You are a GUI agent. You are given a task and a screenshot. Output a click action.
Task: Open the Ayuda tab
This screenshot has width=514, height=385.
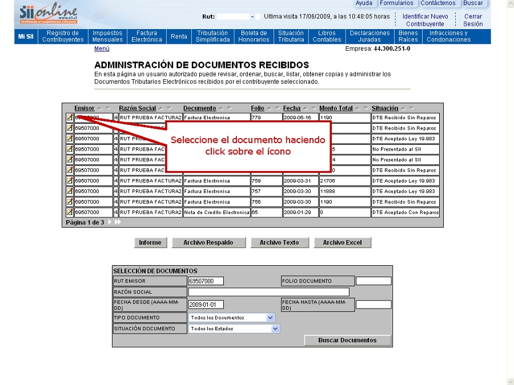(x=364, y=3)
